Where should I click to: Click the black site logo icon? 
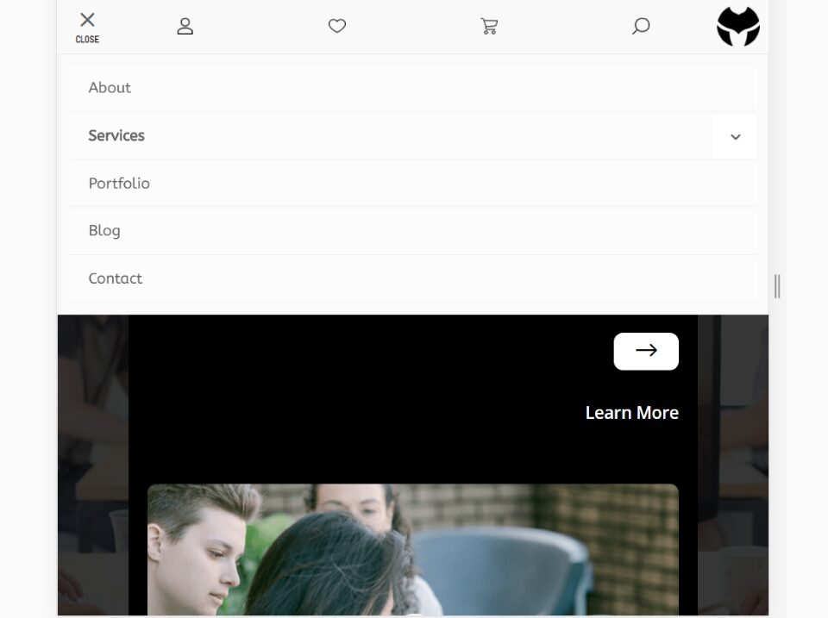738,27
